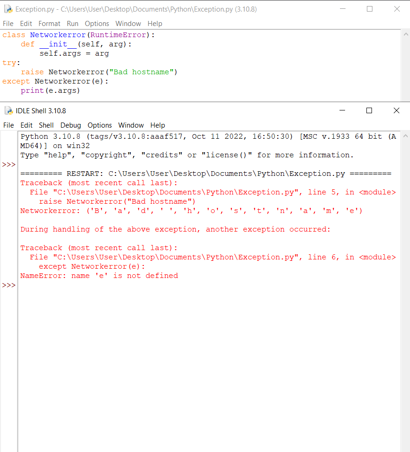This screenshot has height=452, width=410.
Task: Open the Help menu in the editor window
Action: point(154,23)
